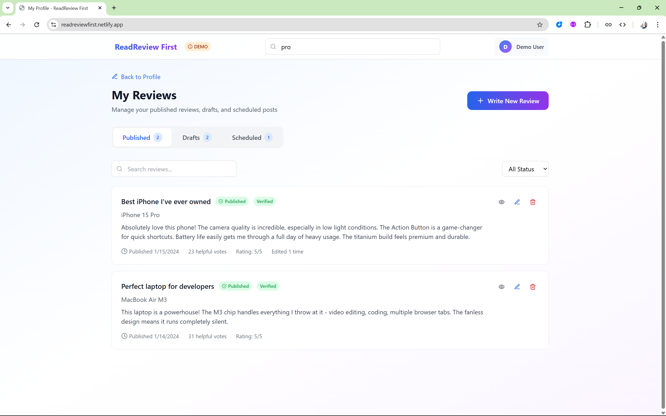Delete the iPhone 15 Pro review
This screenshot has height=416, width=666.
533,202
